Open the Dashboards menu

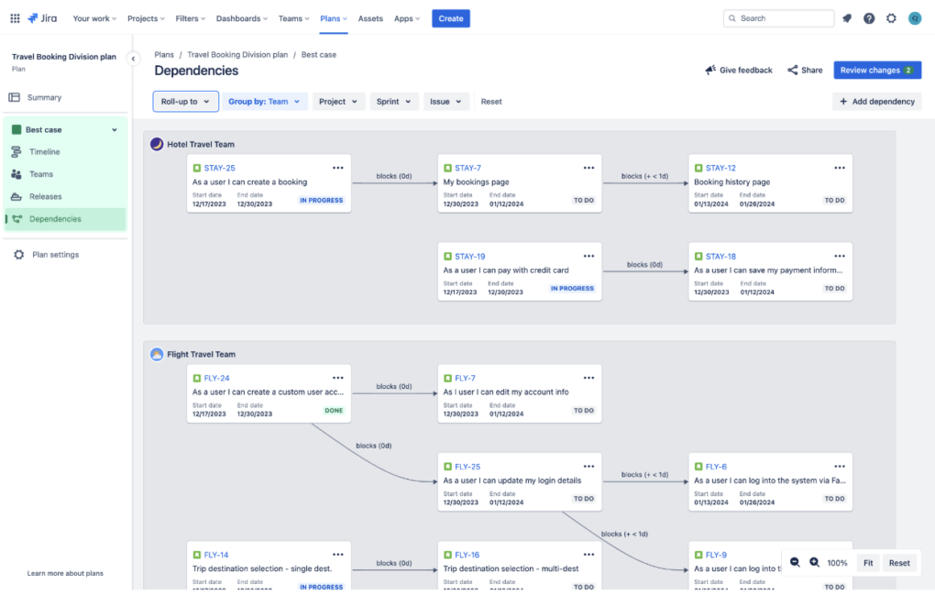pos(241,18)
